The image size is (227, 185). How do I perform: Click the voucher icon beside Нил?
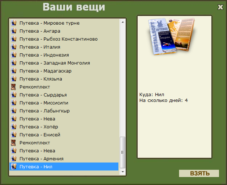13,167
